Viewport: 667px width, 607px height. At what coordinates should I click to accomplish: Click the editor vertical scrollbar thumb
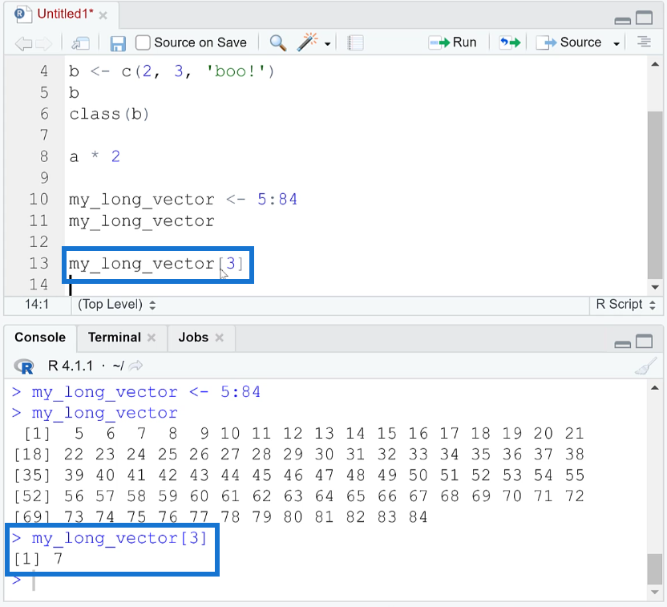pos(655,194)
